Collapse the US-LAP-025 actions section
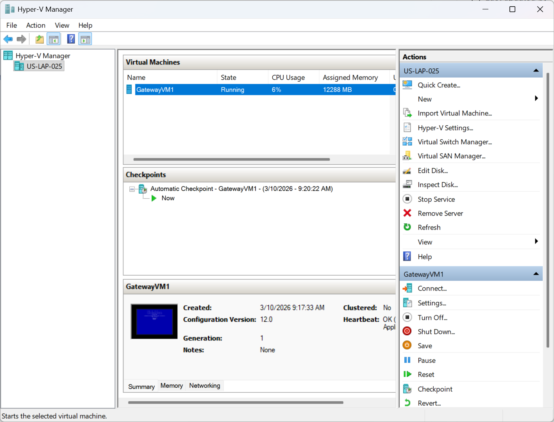Image resolution: width=554 pixels, height=422 pixels. click(536, 71)
